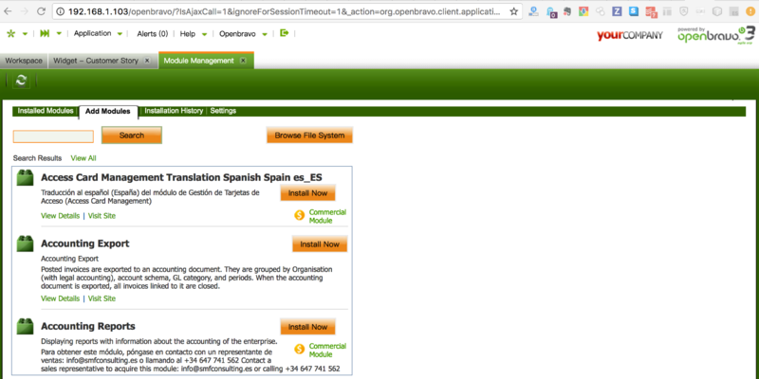Close the Widget – Customer Story tab
The height and width of the screenshot is (379, 759).
coord(147,60)
